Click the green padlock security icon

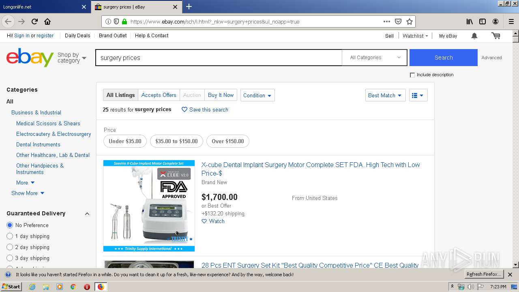coord(124,21)
